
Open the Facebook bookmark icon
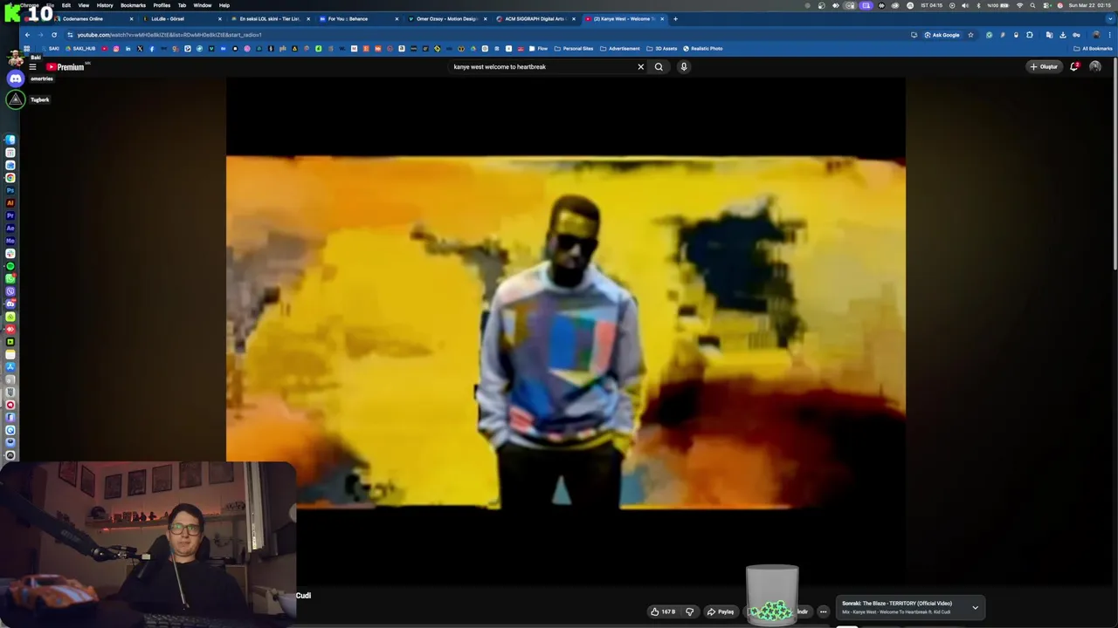pyautogui.click(x=152, y=49)
